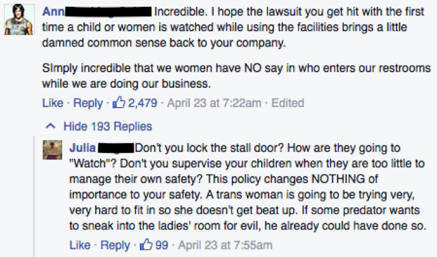Reply to Julia's comment
This screenshot has width=437, height=257.
[115, 245]
